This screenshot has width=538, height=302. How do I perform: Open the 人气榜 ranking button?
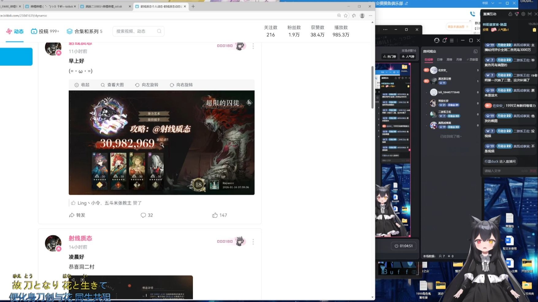coord(408,56)
